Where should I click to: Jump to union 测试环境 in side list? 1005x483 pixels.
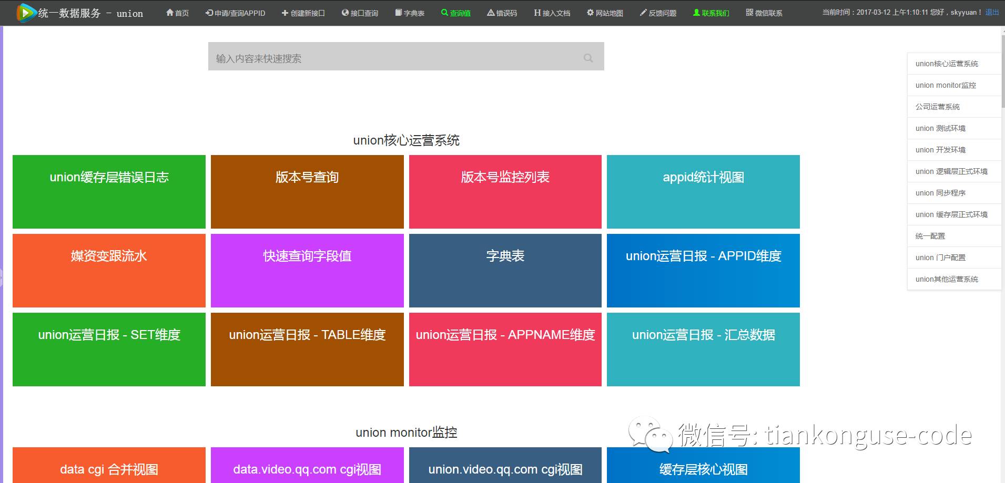pyautogui.click(x=954, y=128)
